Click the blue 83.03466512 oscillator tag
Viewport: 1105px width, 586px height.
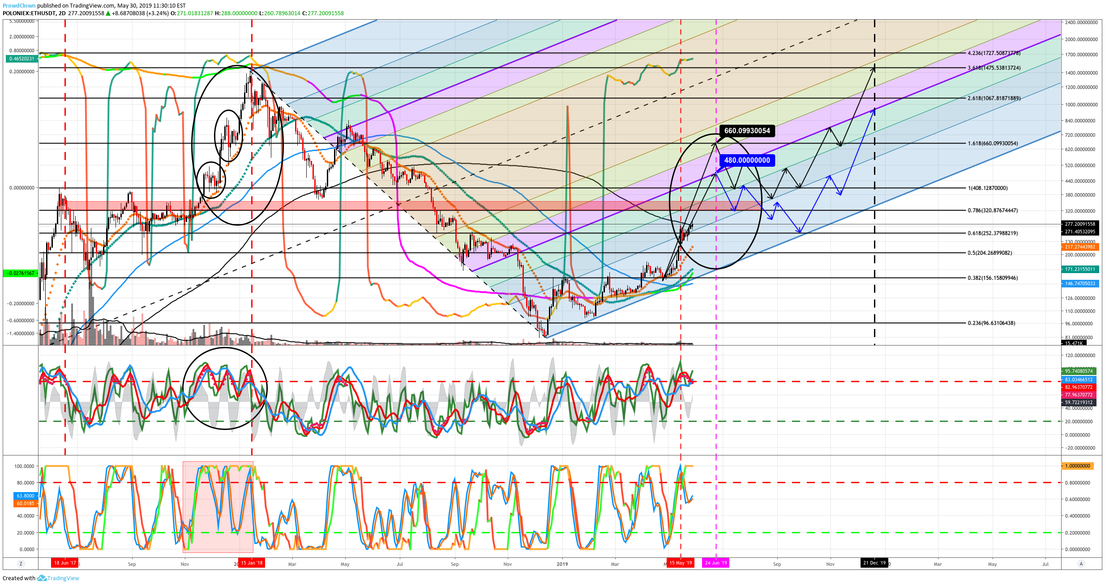[1079, 380]
